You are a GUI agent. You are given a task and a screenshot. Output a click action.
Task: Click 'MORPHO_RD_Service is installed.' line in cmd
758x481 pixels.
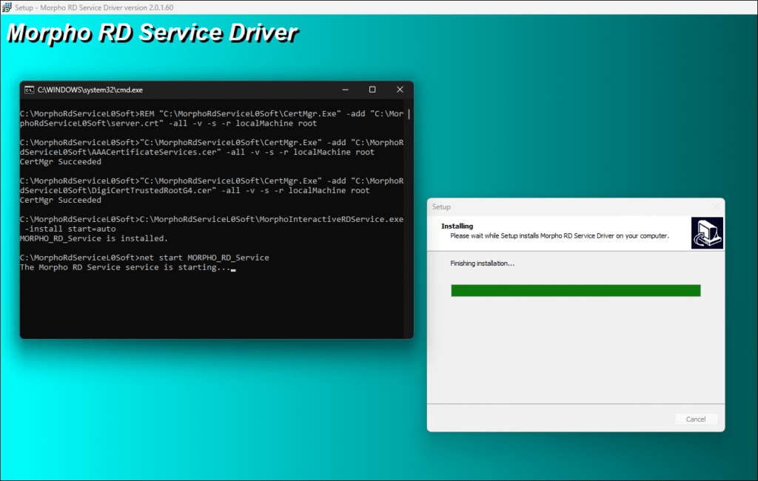[x=93, y=238]
